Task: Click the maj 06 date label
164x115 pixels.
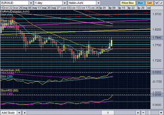Action: click(x=27, y=8)
